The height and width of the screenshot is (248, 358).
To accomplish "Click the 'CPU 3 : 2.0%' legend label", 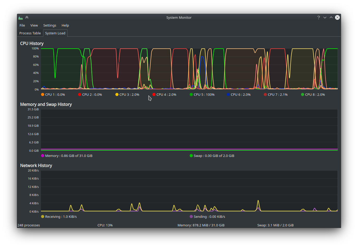I will [x=129, y=94].
